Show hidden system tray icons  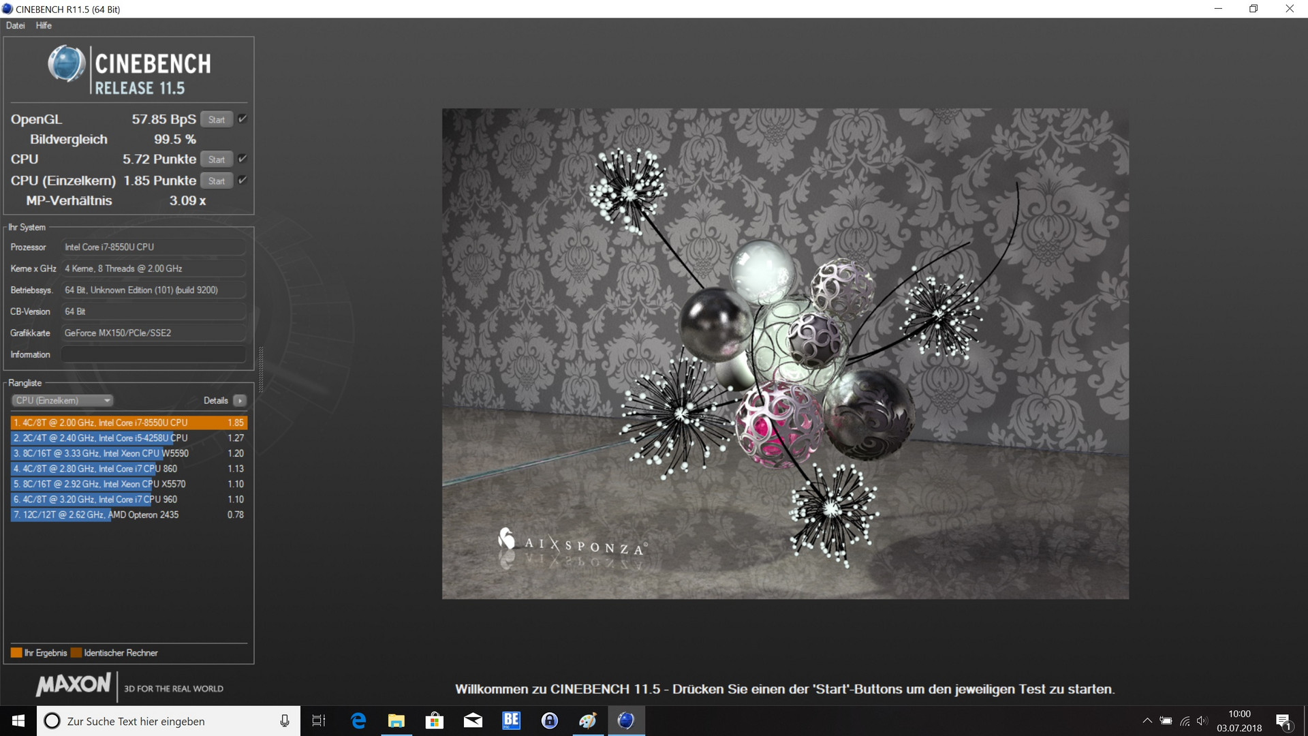pos(1147,721)
